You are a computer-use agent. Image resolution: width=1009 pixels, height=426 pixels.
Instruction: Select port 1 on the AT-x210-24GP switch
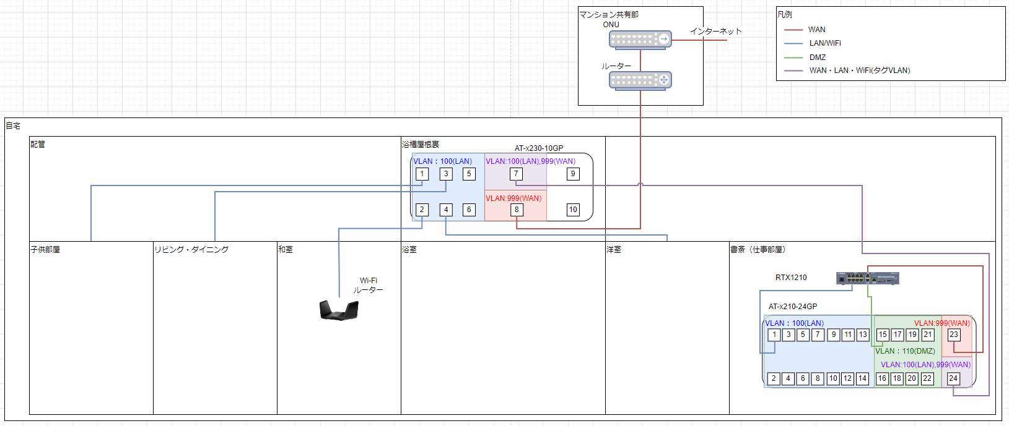point(774,334)
